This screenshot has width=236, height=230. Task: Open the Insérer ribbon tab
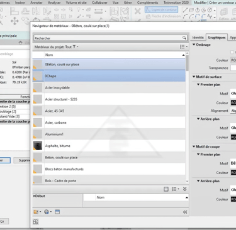coord(20,3)
